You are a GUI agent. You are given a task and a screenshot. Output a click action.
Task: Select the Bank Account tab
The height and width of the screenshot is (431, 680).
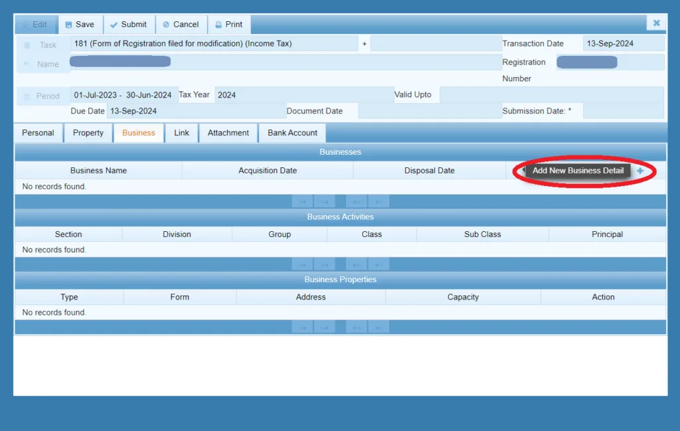point(292,132)
